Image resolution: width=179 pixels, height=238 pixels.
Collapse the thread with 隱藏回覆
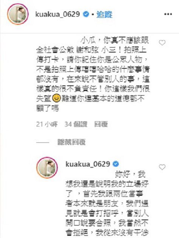click(71, 142)
